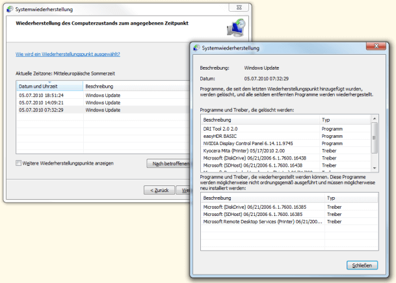Sort by 'Datum und Uhrzeit' column header
The height and width of the screenshot is (283, 396).
[x=49, y=86]
